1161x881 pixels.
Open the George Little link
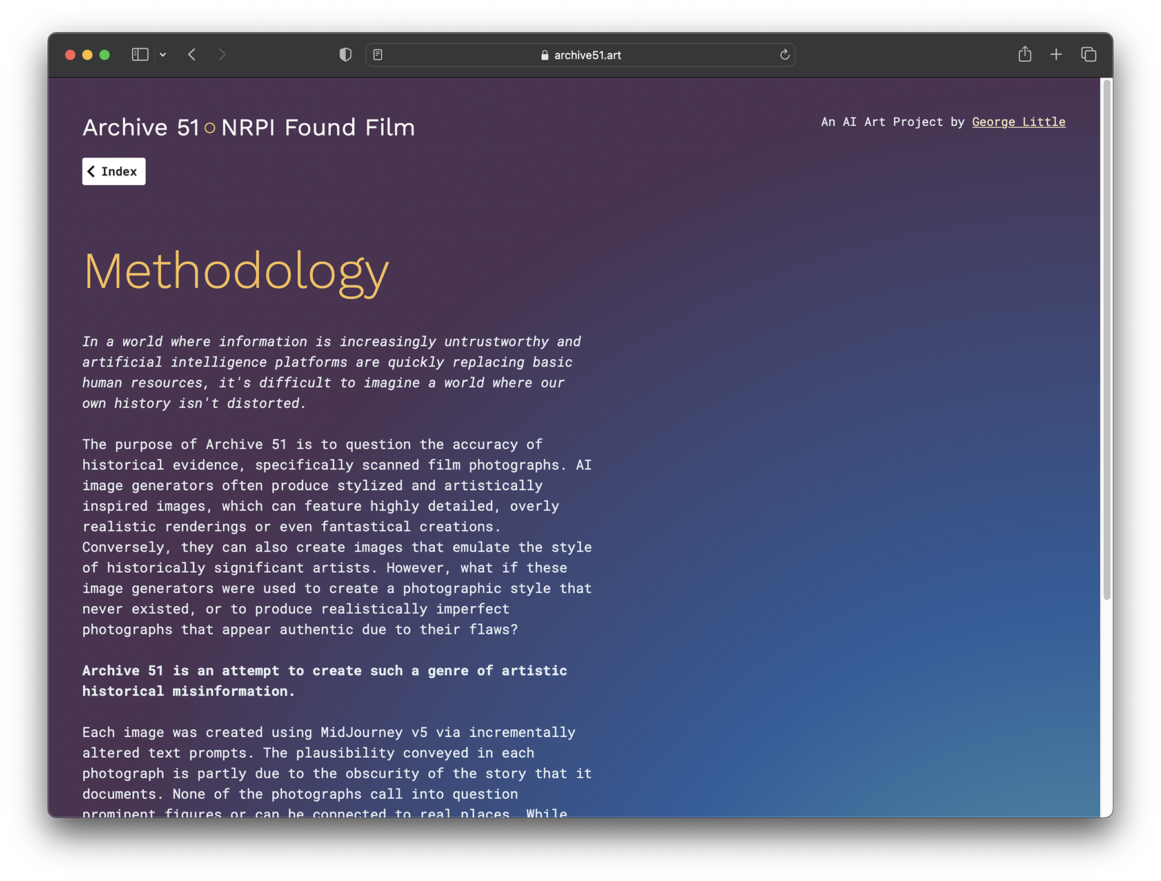click(1018, 122)
